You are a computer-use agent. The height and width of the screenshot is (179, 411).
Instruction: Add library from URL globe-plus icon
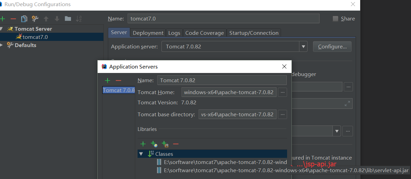pos(154,144)
